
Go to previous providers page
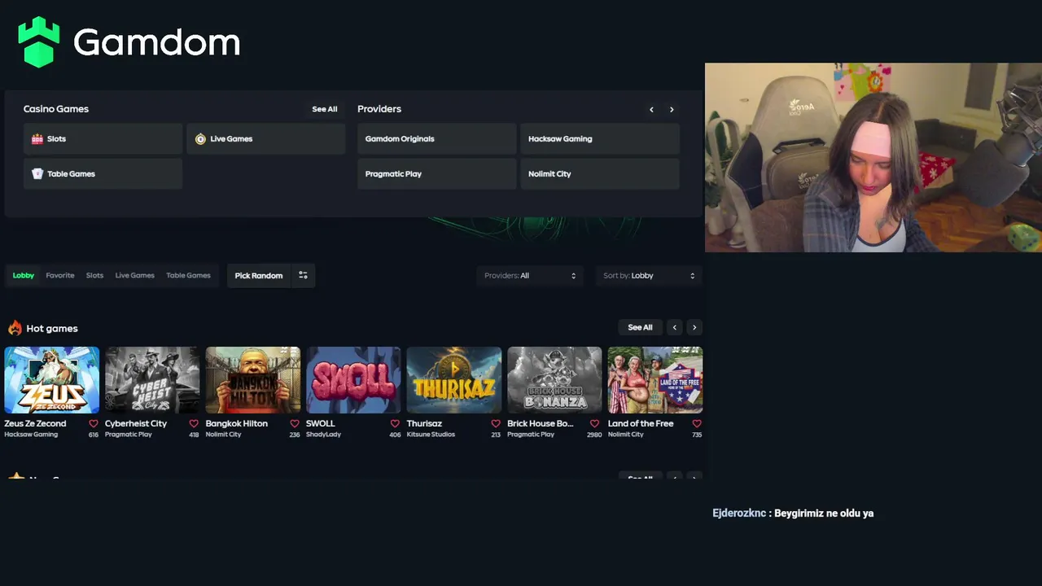(x=651, y=110)
